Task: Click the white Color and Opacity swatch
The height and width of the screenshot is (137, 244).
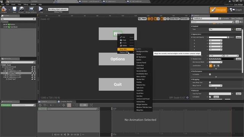Action: [x=218, y=37]
